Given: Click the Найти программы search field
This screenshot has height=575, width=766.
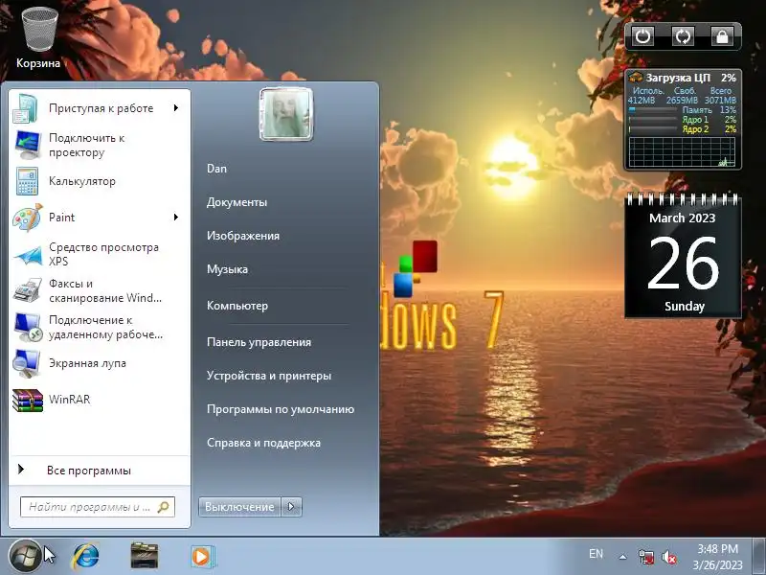Looking at the screenshot, I should 98,507.
